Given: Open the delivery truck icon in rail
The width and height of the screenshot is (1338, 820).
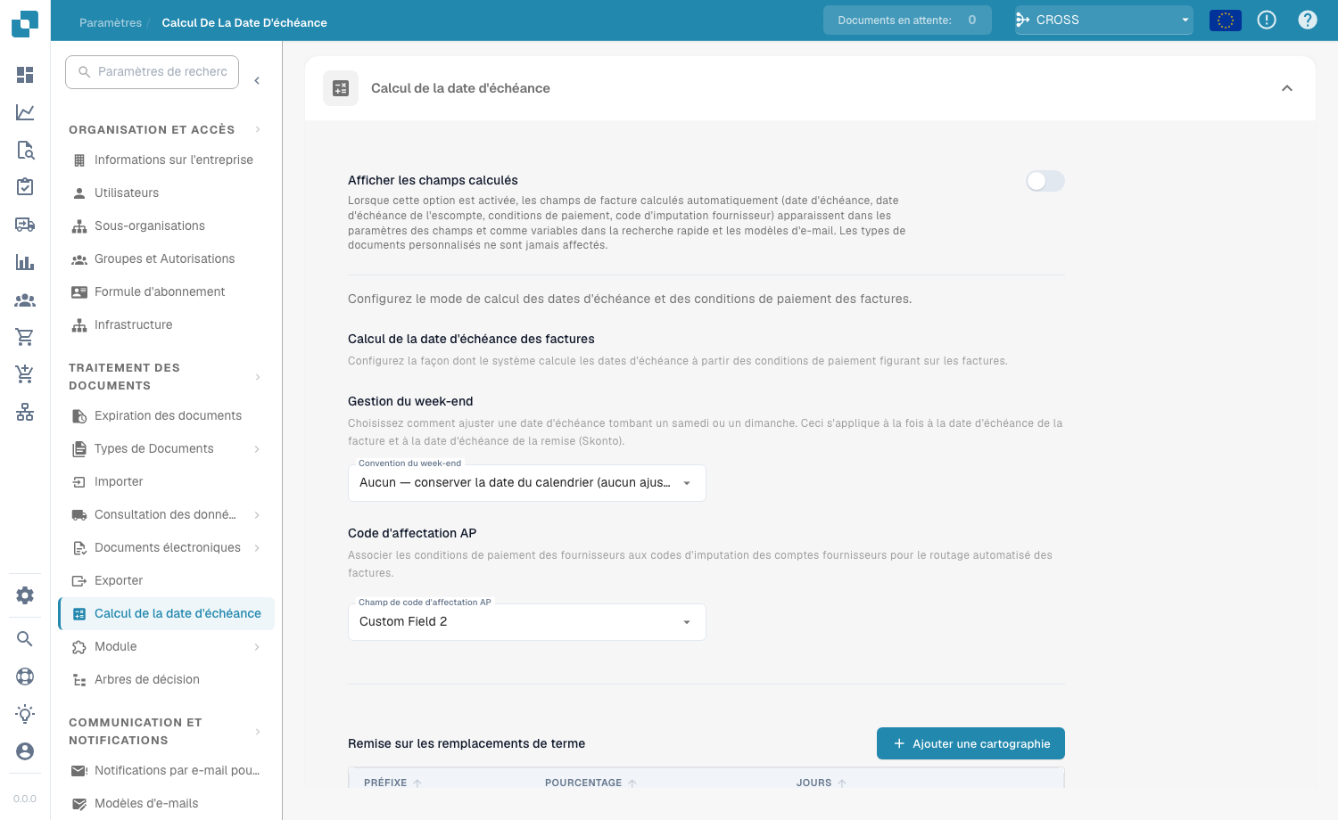Looking at the screenshot, I should (25, 225).
